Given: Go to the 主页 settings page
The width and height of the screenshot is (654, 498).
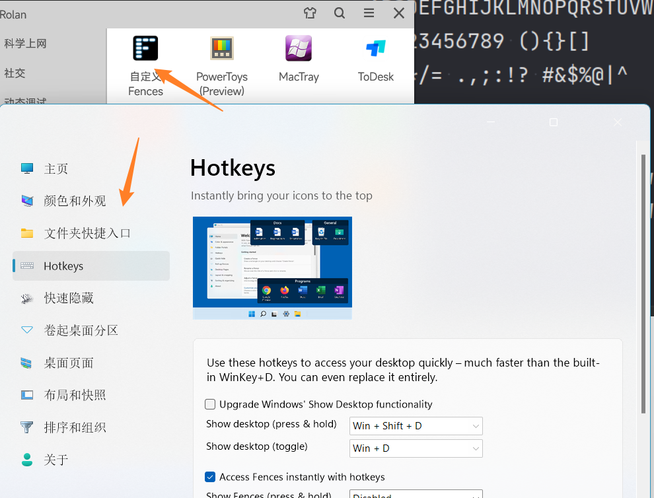Looking at the screenshot, I should click(x=91, y=168).
